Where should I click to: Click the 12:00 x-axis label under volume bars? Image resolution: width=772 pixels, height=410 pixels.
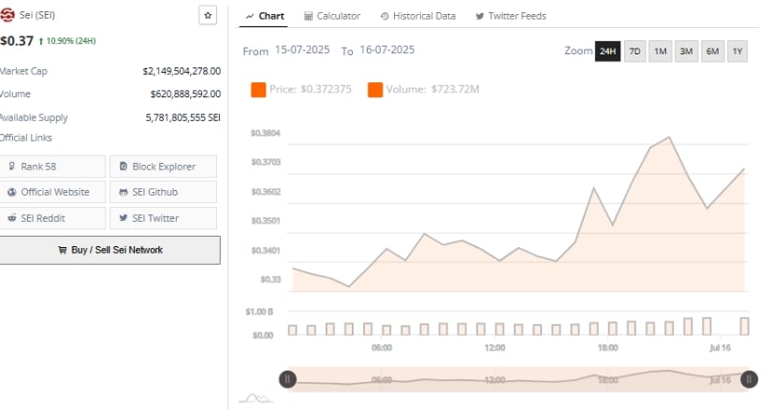tap(495, 348)
